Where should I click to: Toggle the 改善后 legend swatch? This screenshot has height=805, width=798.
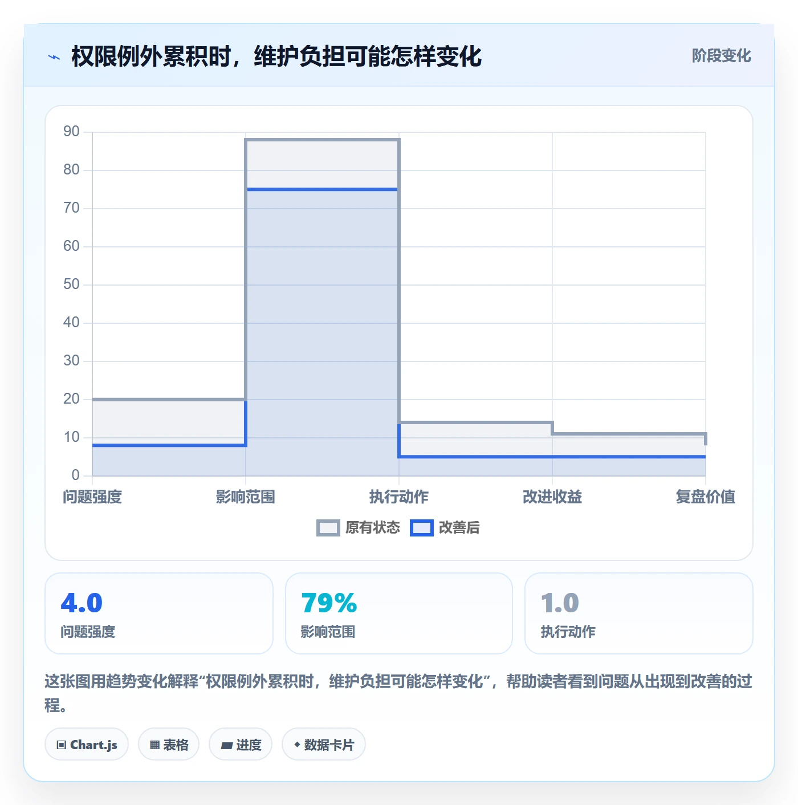tap(422, 528)
